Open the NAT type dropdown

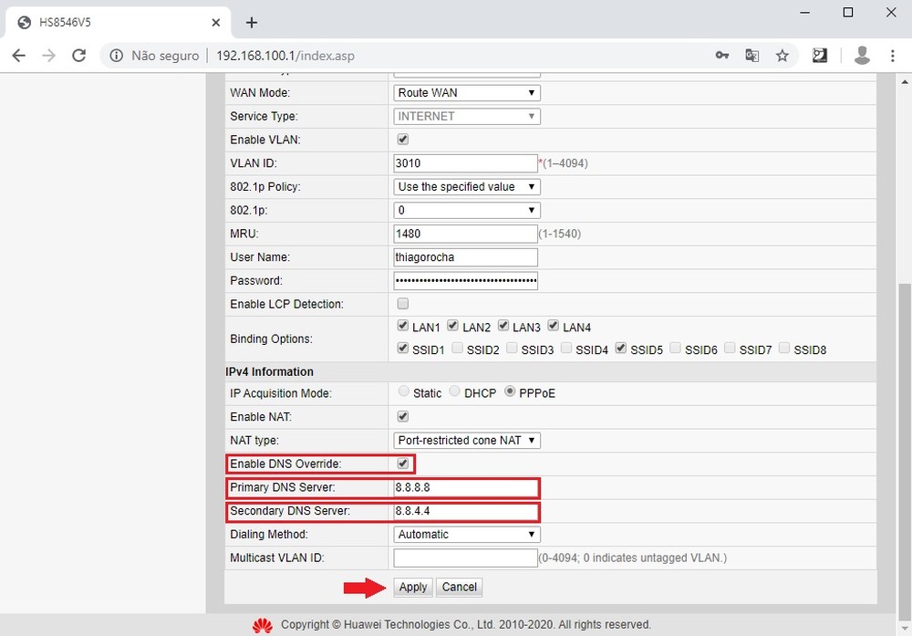(466, 441)
